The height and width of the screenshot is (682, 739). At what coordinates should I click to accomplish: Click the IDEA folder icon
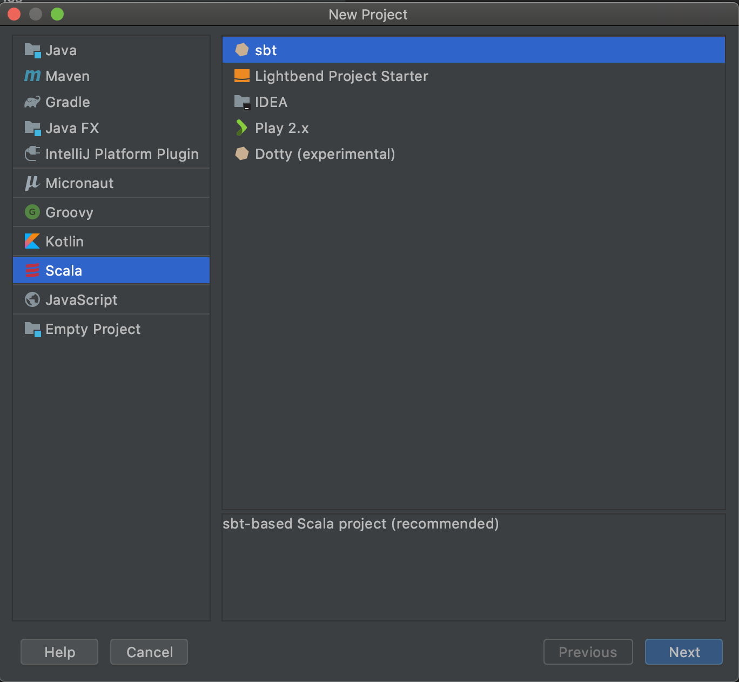242,102
